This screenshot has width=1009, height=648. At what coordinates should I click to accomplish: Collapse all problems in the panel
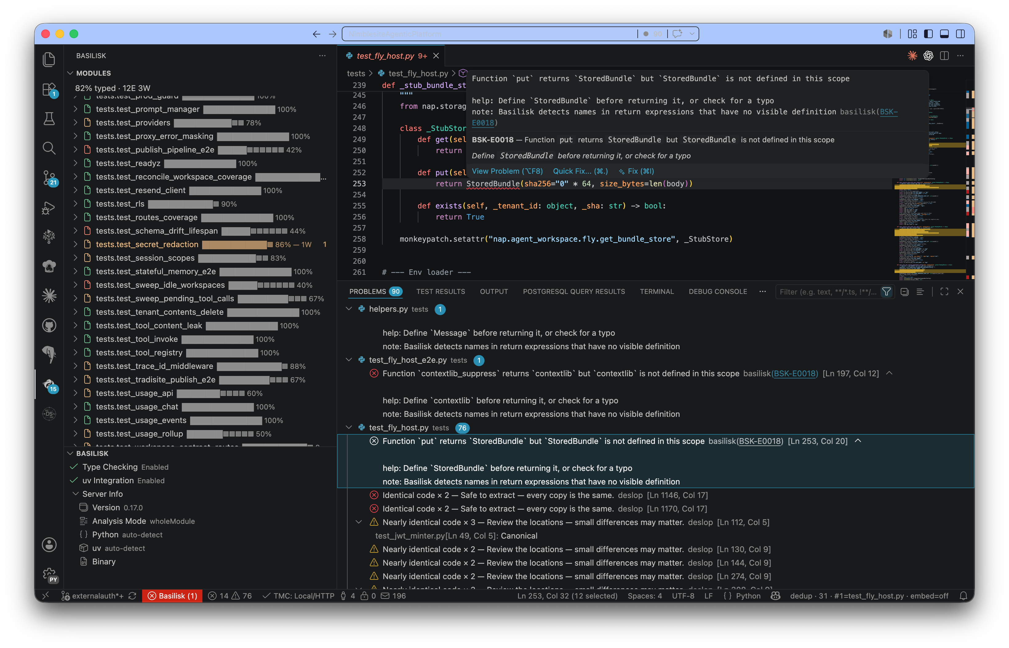pos(904,292)
